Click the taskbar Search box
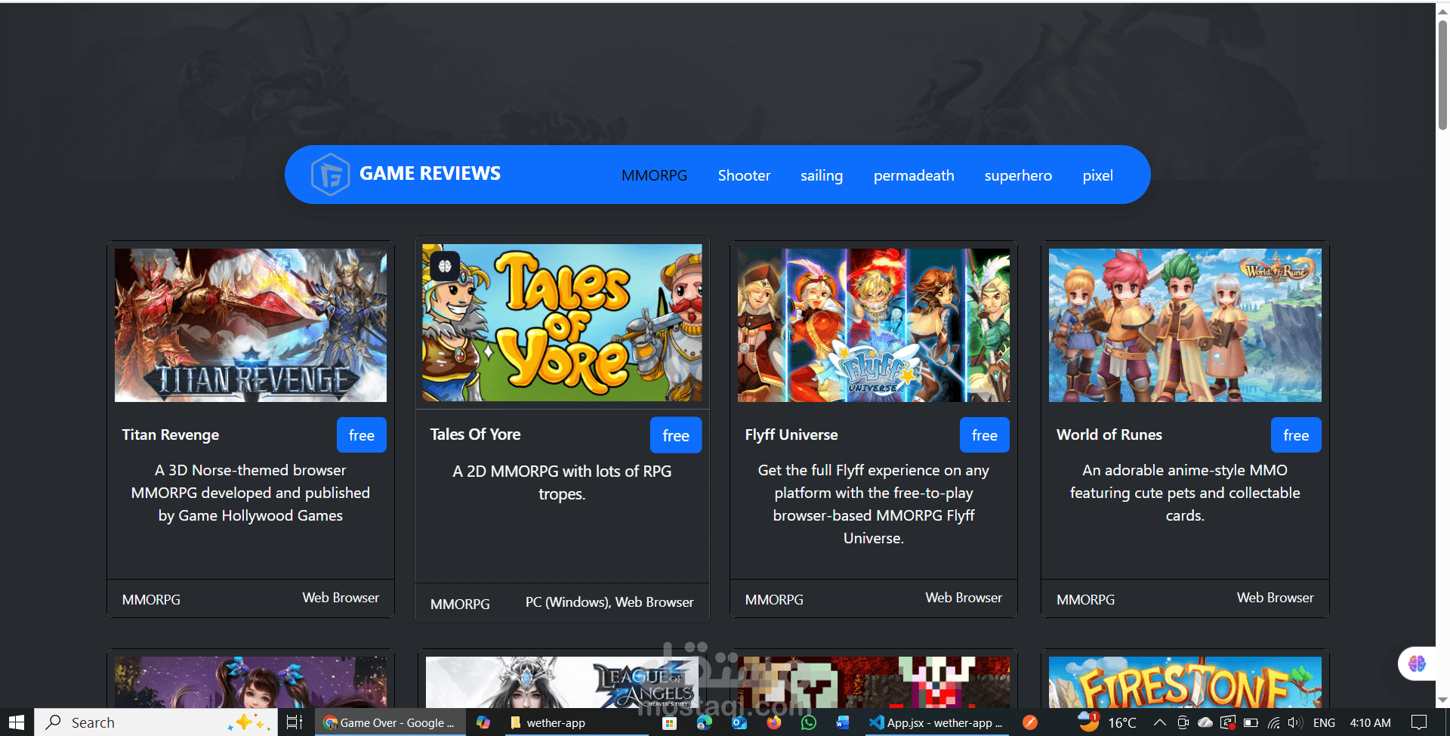Image resolution: width=1450 pixels, height=736 pixels. tap(156, 722)
